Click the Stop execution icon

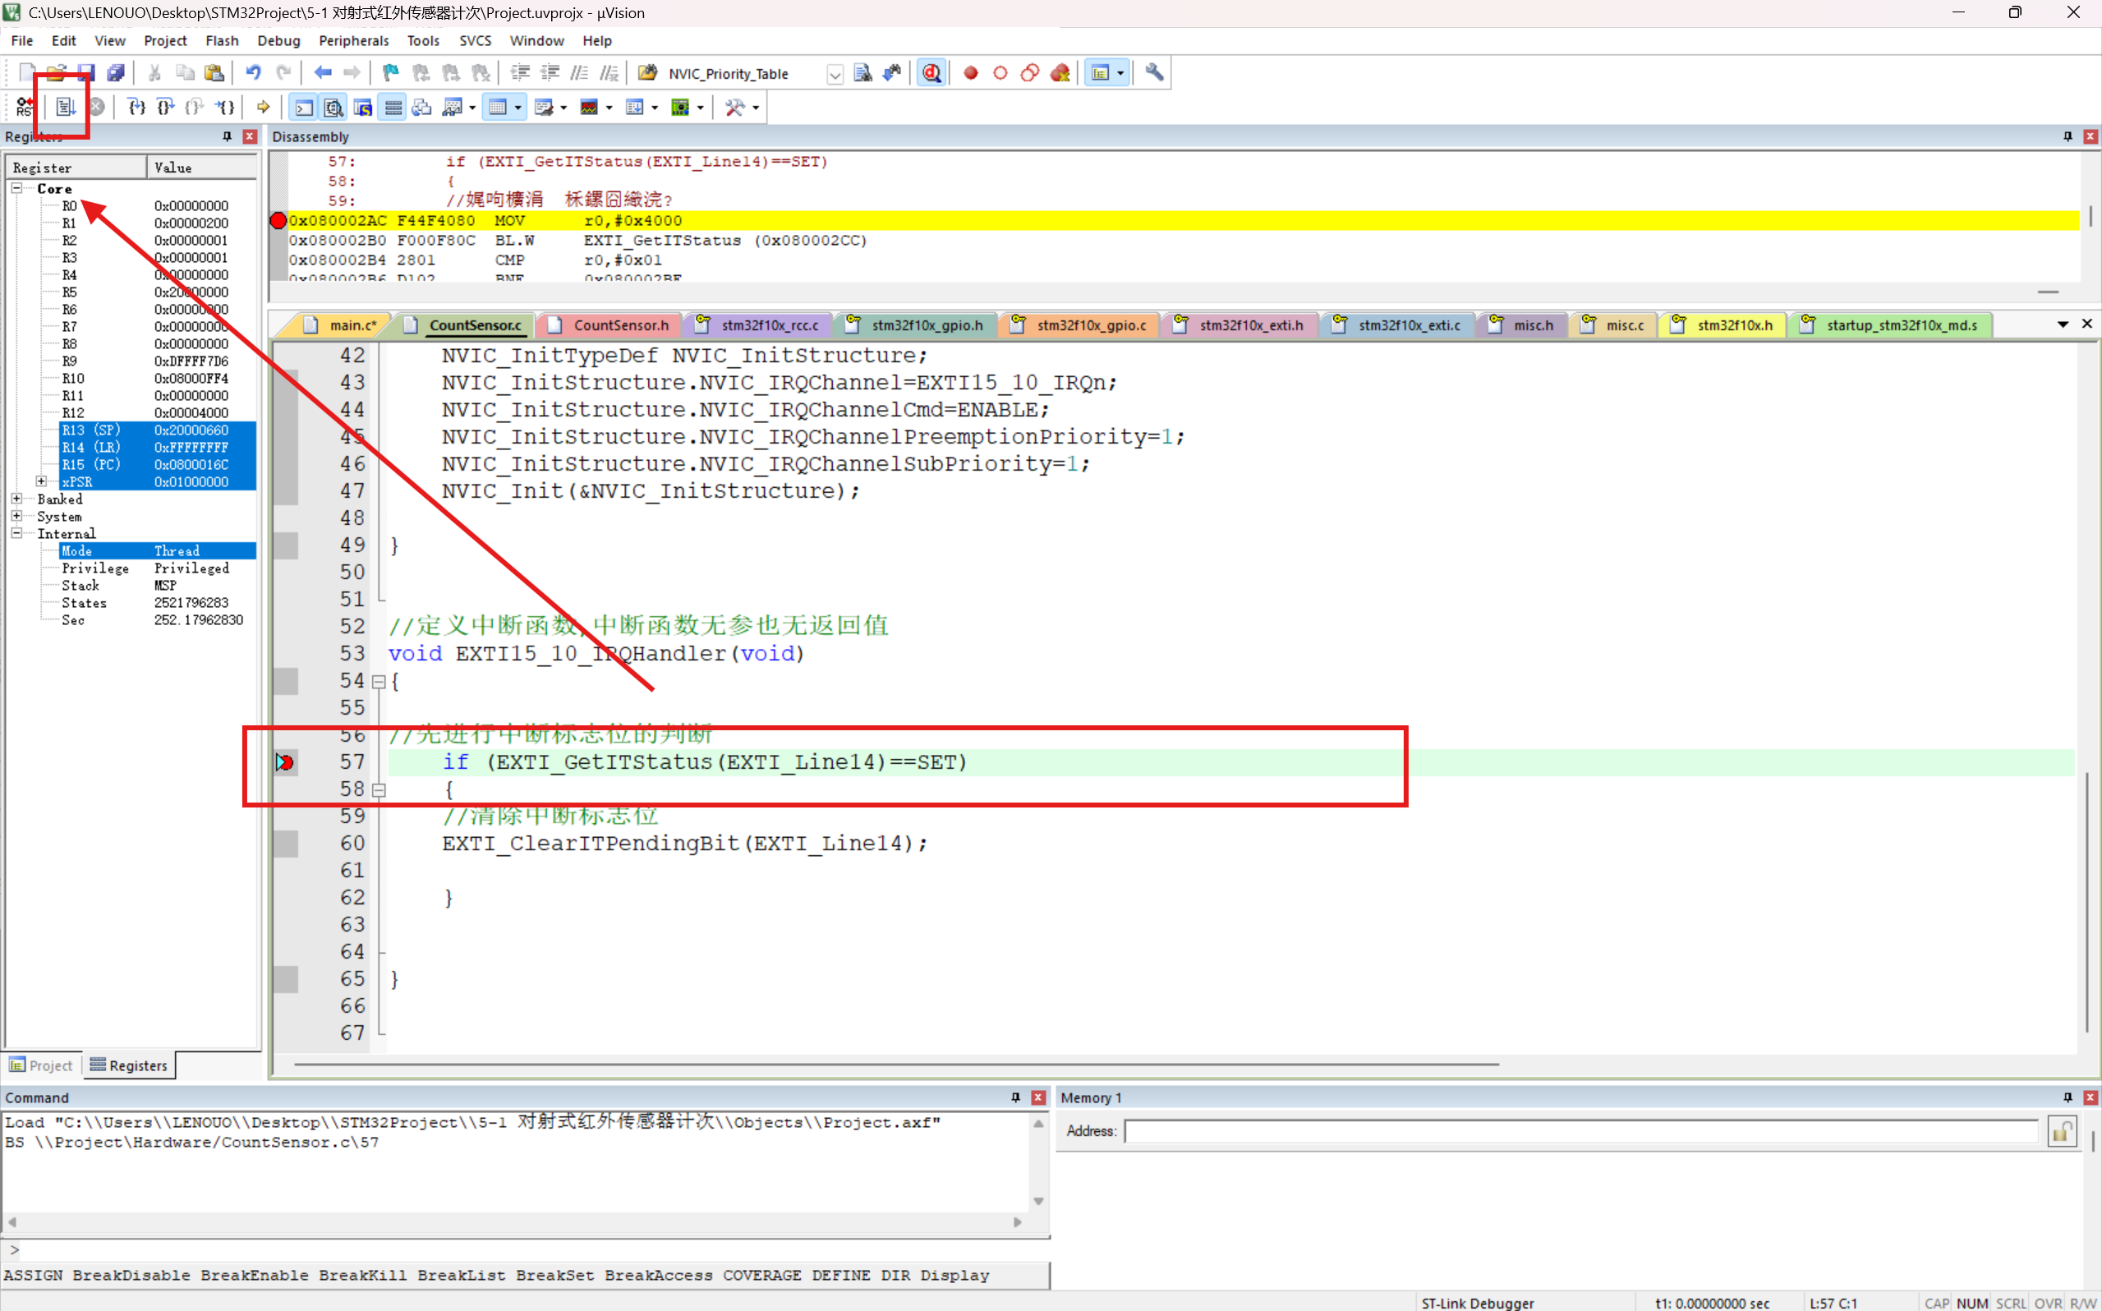click(97, 107)
